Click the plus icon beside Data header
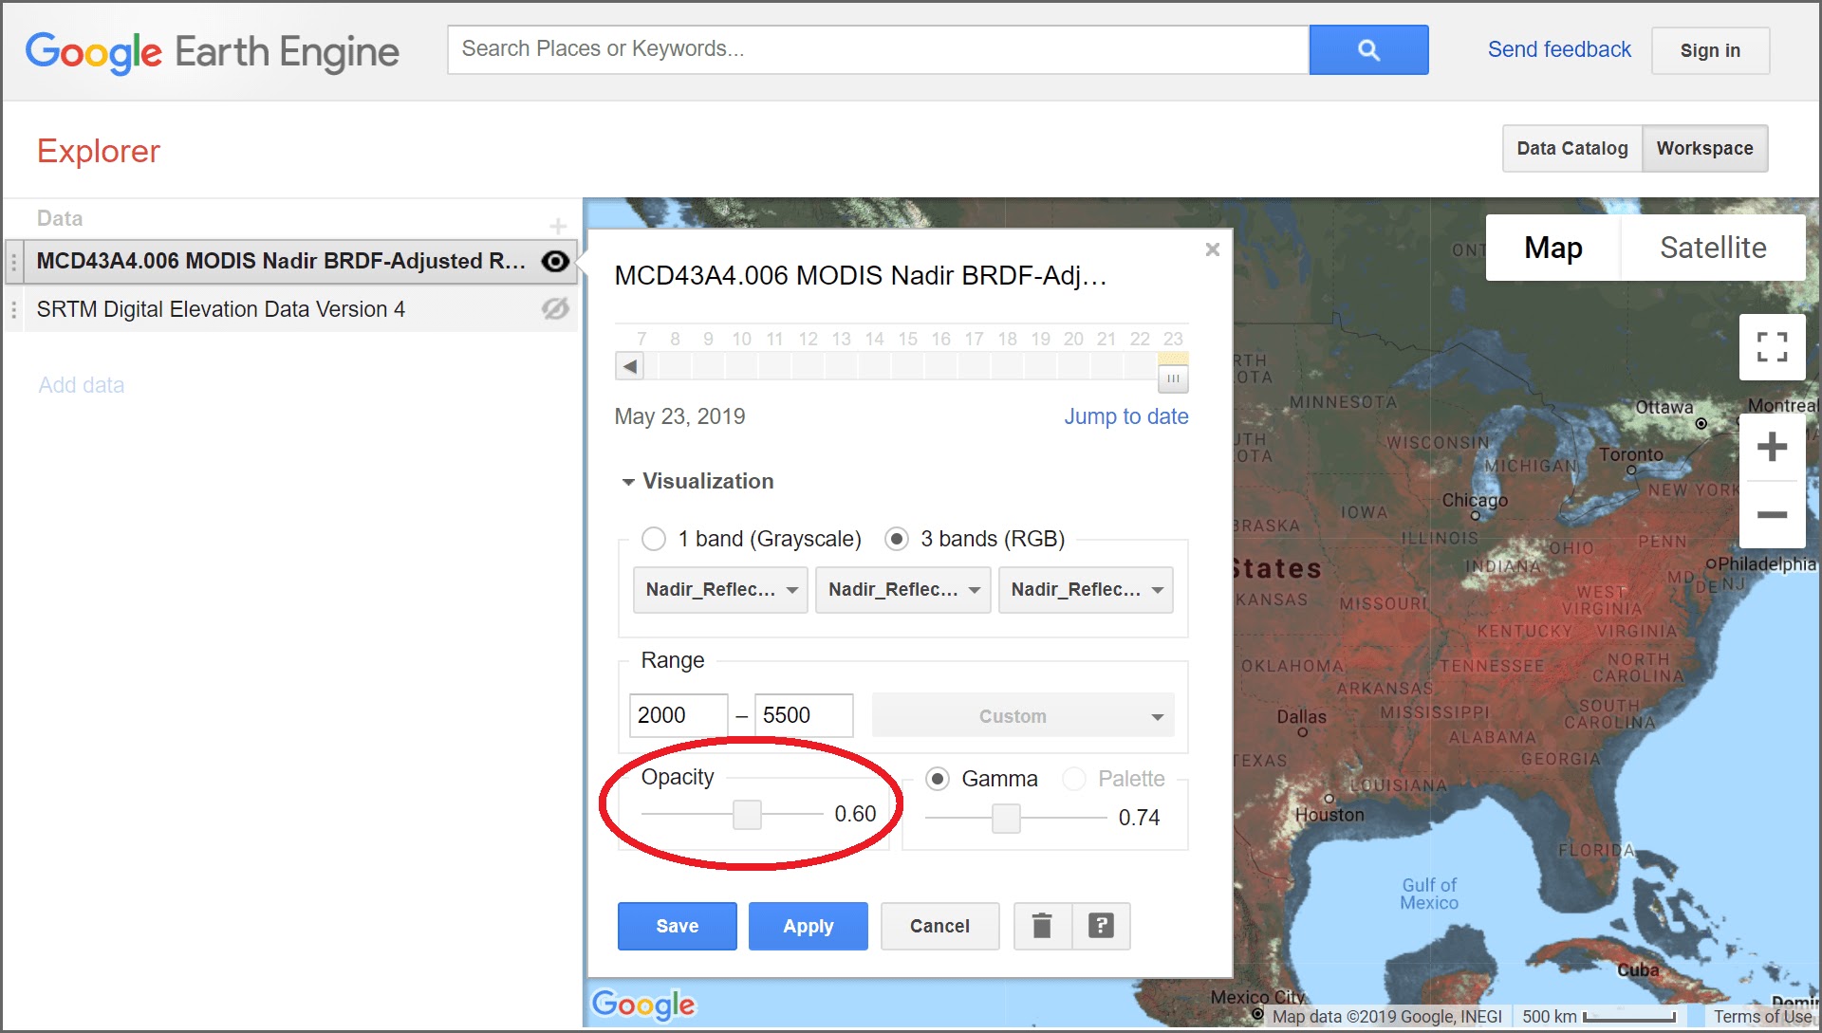Screen dimensions: 1822x1033 coord(558,226)
